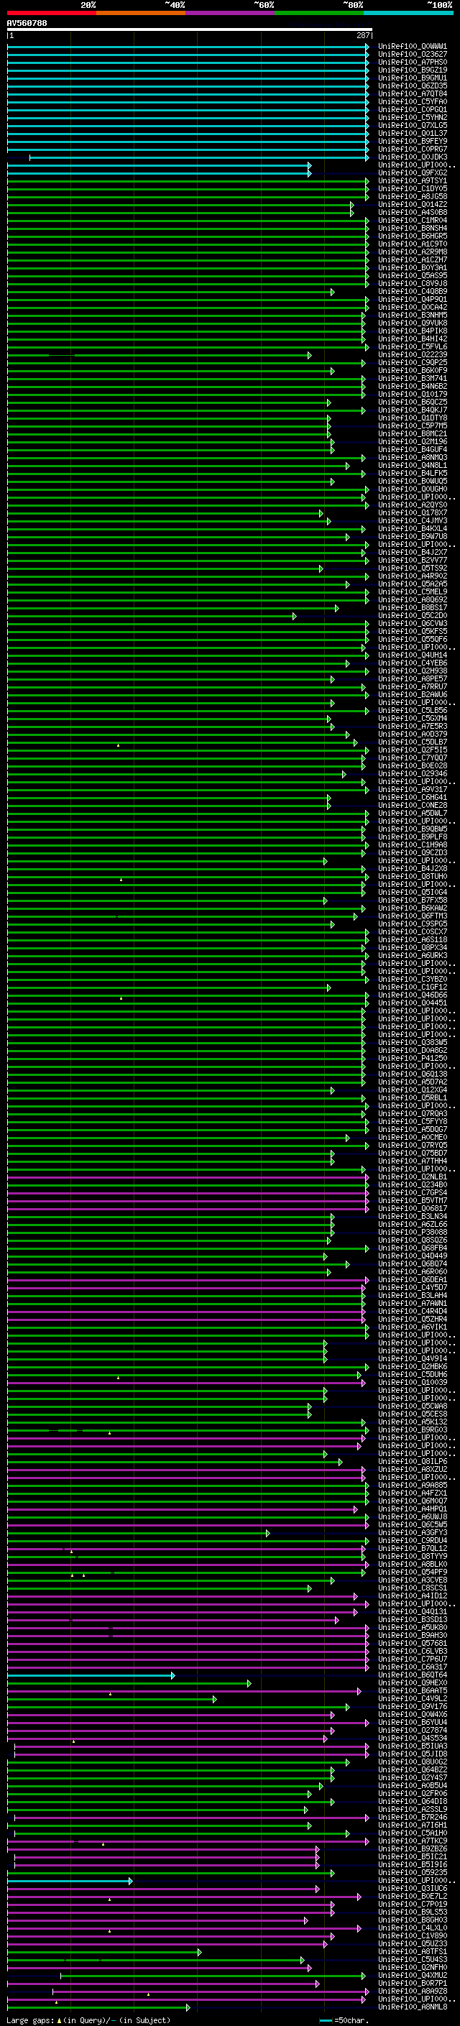This screenshot has height=2026, width=460.
Task: Select the UniRef100_A7TKC9 label
Action: [x=412, y=1841]
